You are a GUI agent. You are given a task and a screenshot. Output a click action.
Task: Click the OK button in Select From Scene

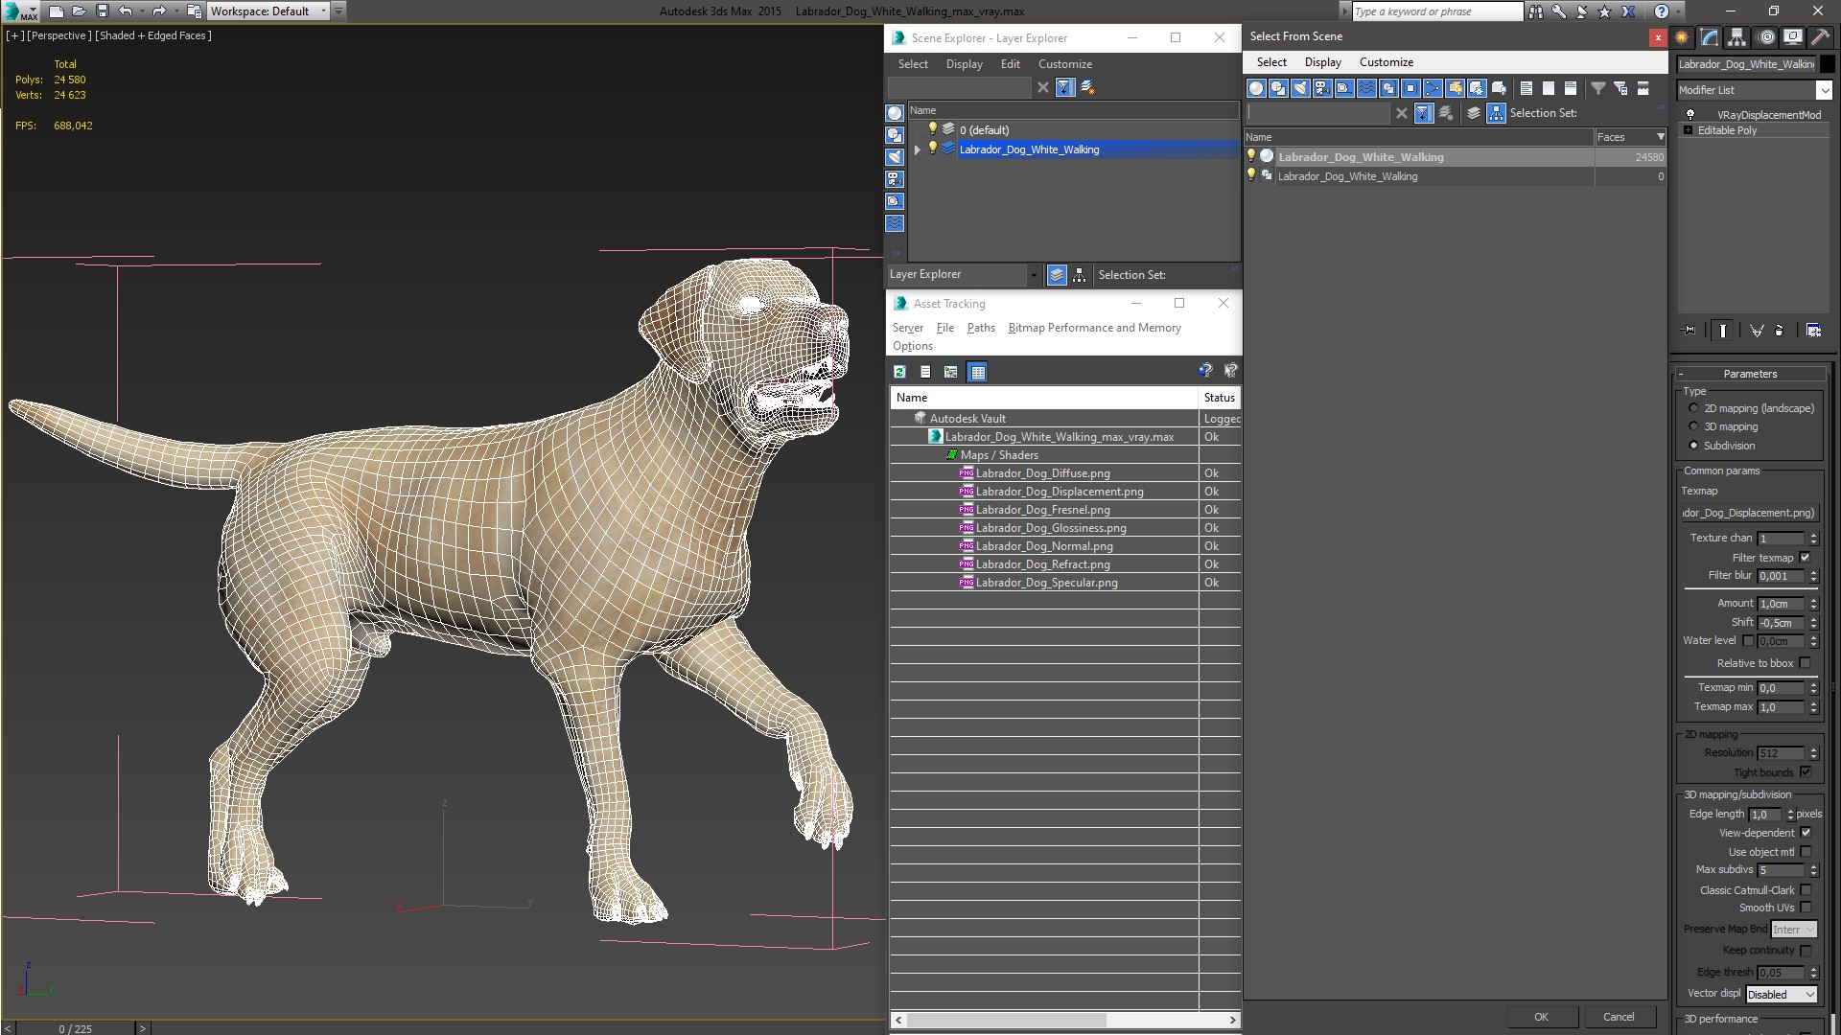coord(1541,1017)
